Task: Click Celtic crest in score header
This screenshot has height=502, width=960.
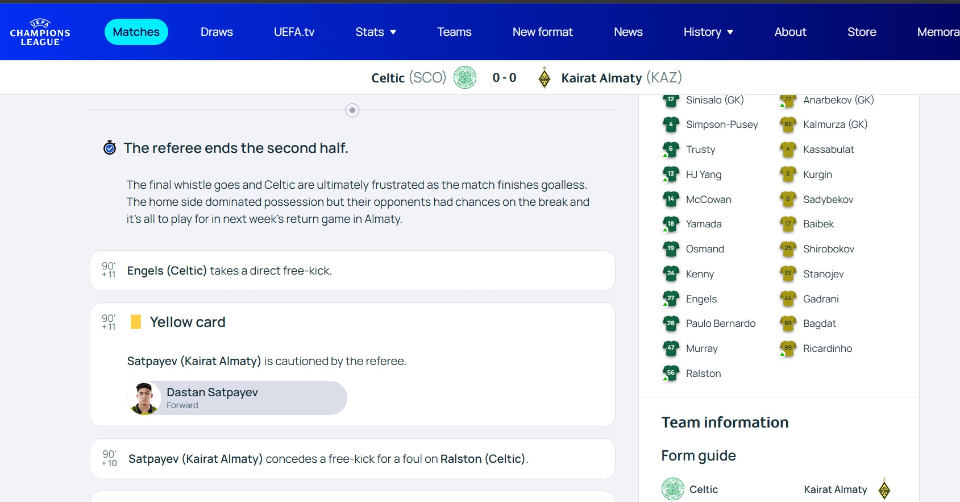Action: (465, 77)
